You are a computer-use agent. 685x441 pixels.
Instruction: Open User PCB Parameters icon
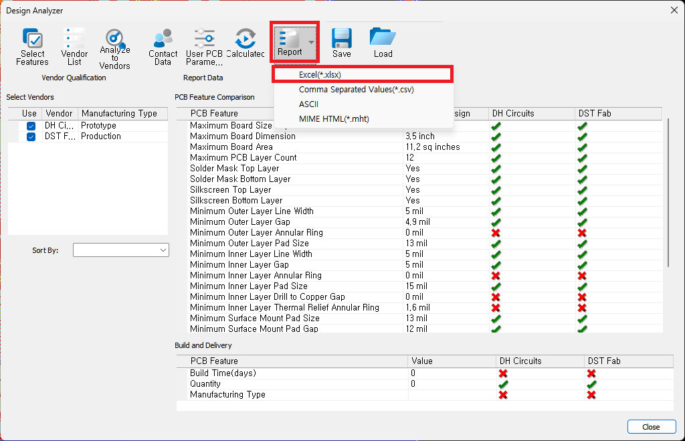pos(204,47)
